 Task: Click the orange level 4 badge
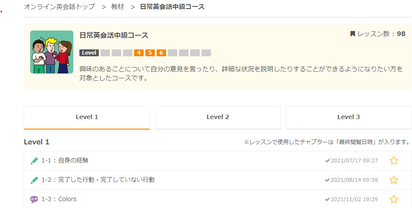coord(139,53)
